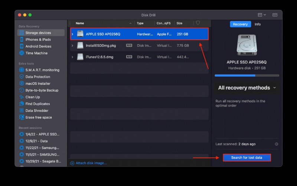
Task: Open the view mode dropdown in title bar
Action: click(x=262, y=15)
